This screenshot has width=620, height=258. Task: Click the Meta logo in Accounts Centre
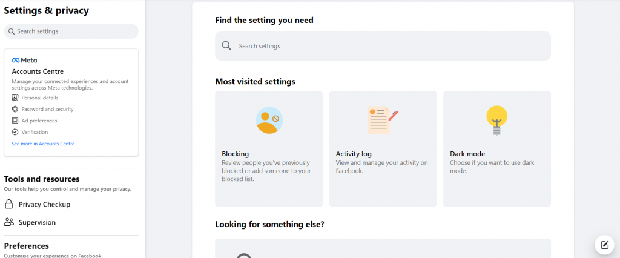click(x=24, y=60)
